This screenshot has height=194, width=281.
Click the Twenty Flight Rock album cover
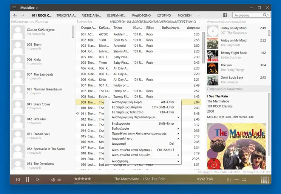click(213, 56)
